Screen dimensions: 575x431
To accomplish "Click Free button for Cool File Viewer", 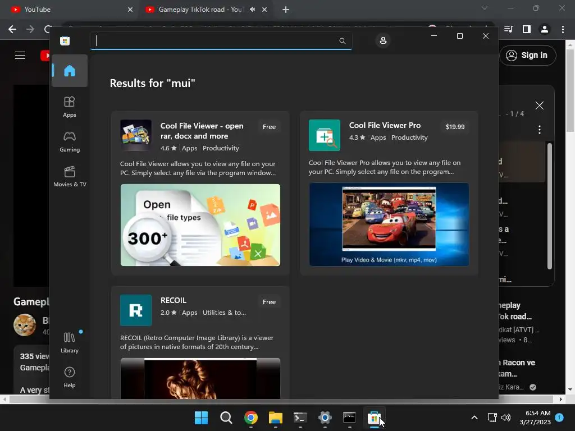I will (x=269, y=127).
